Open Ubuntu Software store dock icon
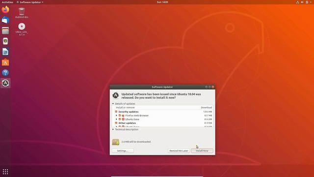This screenshot has width=314, height=177. click(5, 62)
